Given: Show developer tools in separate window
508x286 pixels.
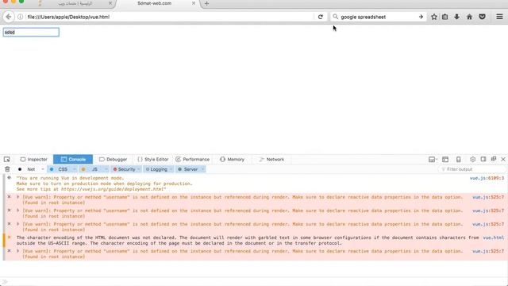Looking at the screenshot, I should (x=494, y=159).
